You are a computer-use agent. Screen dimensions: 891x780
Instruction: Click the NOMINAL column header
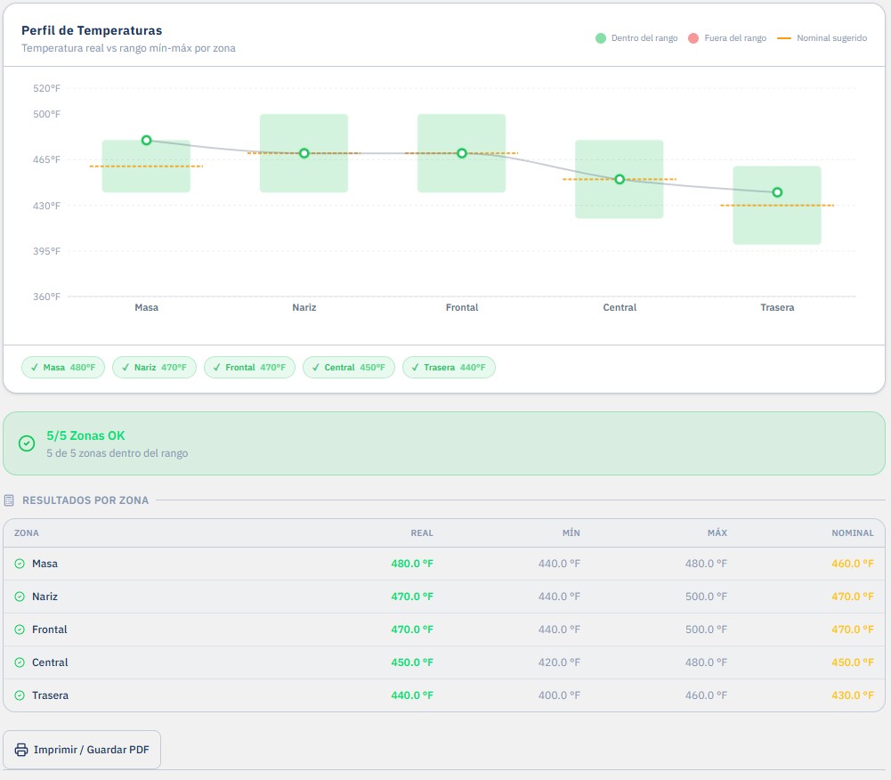tap(853, 532)
